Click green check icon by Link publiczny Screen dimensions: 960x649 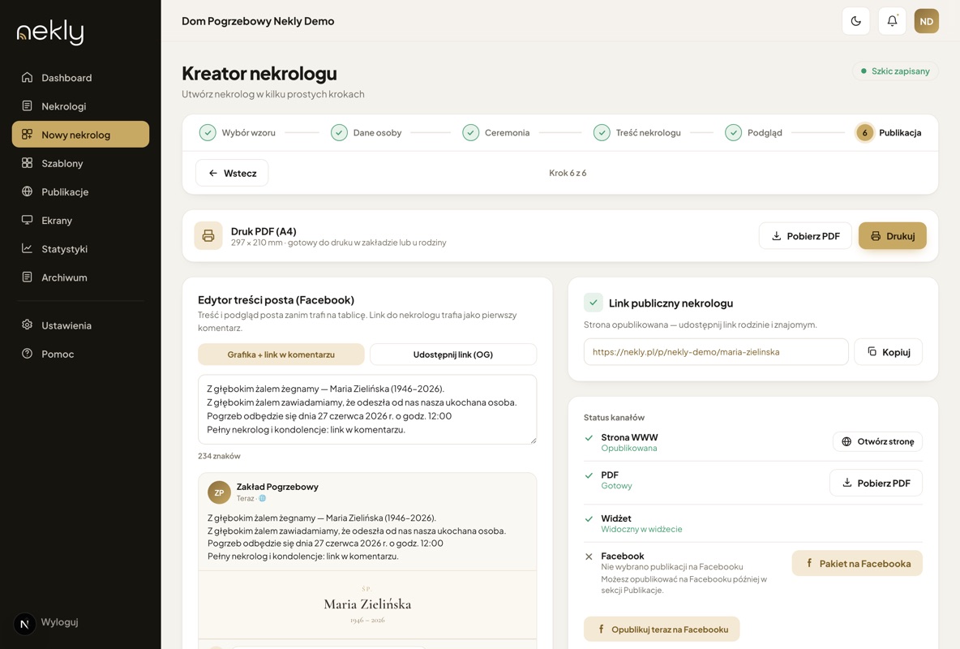[x=594, y=303]
